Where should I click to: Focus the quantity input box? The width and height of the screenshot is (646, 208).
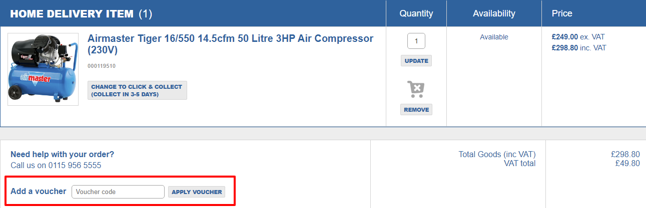[416, 41]
